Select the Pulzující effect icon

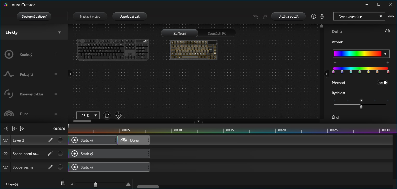9,74
